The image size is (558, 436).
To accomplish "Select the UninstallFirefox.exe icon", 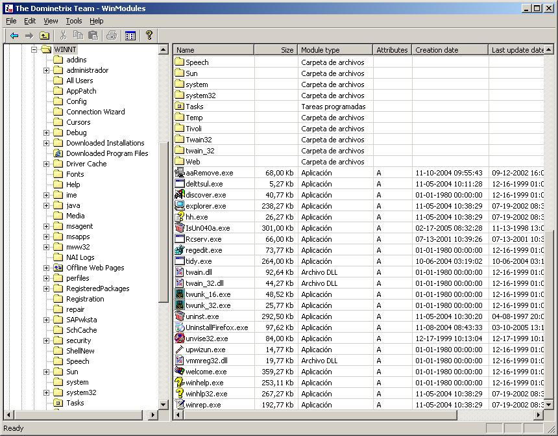I will coord(179,327).
